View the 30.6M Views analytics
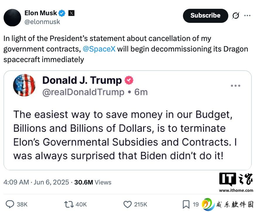Screen dimensions: 257x212 pos(93,182)
